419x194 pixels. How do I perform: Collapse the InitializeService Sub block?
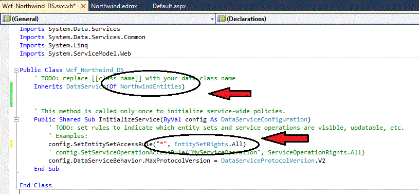pyautogui.click(x=16, y=119)
